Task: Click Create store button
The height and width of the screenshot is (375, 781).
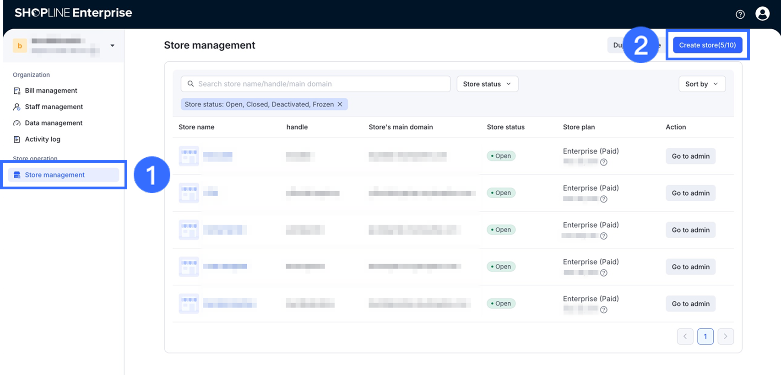Action: [707, 45]
